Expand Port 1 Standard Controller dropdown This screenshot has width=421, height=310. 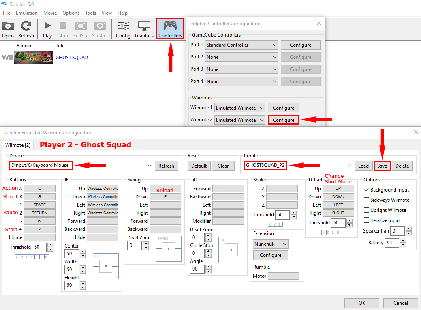241,45
